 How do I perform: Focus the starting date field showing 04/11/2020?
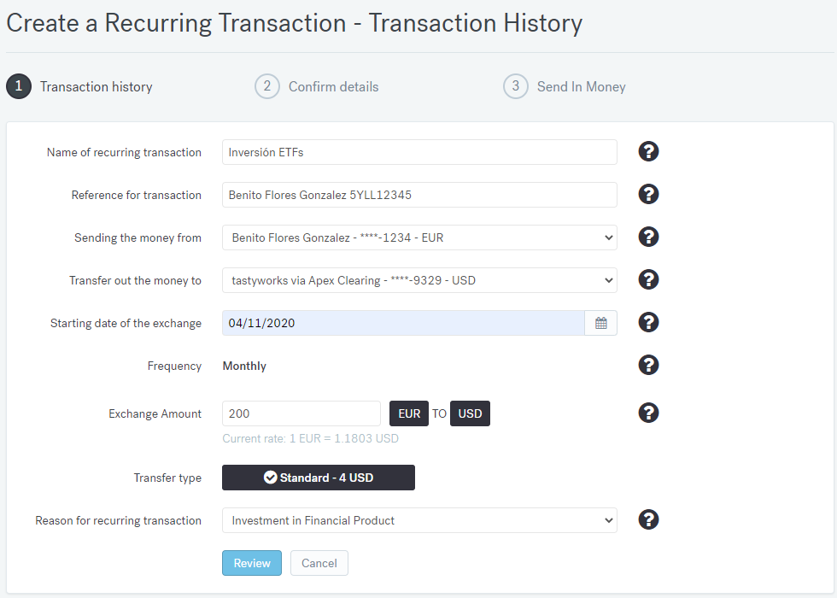403,323
